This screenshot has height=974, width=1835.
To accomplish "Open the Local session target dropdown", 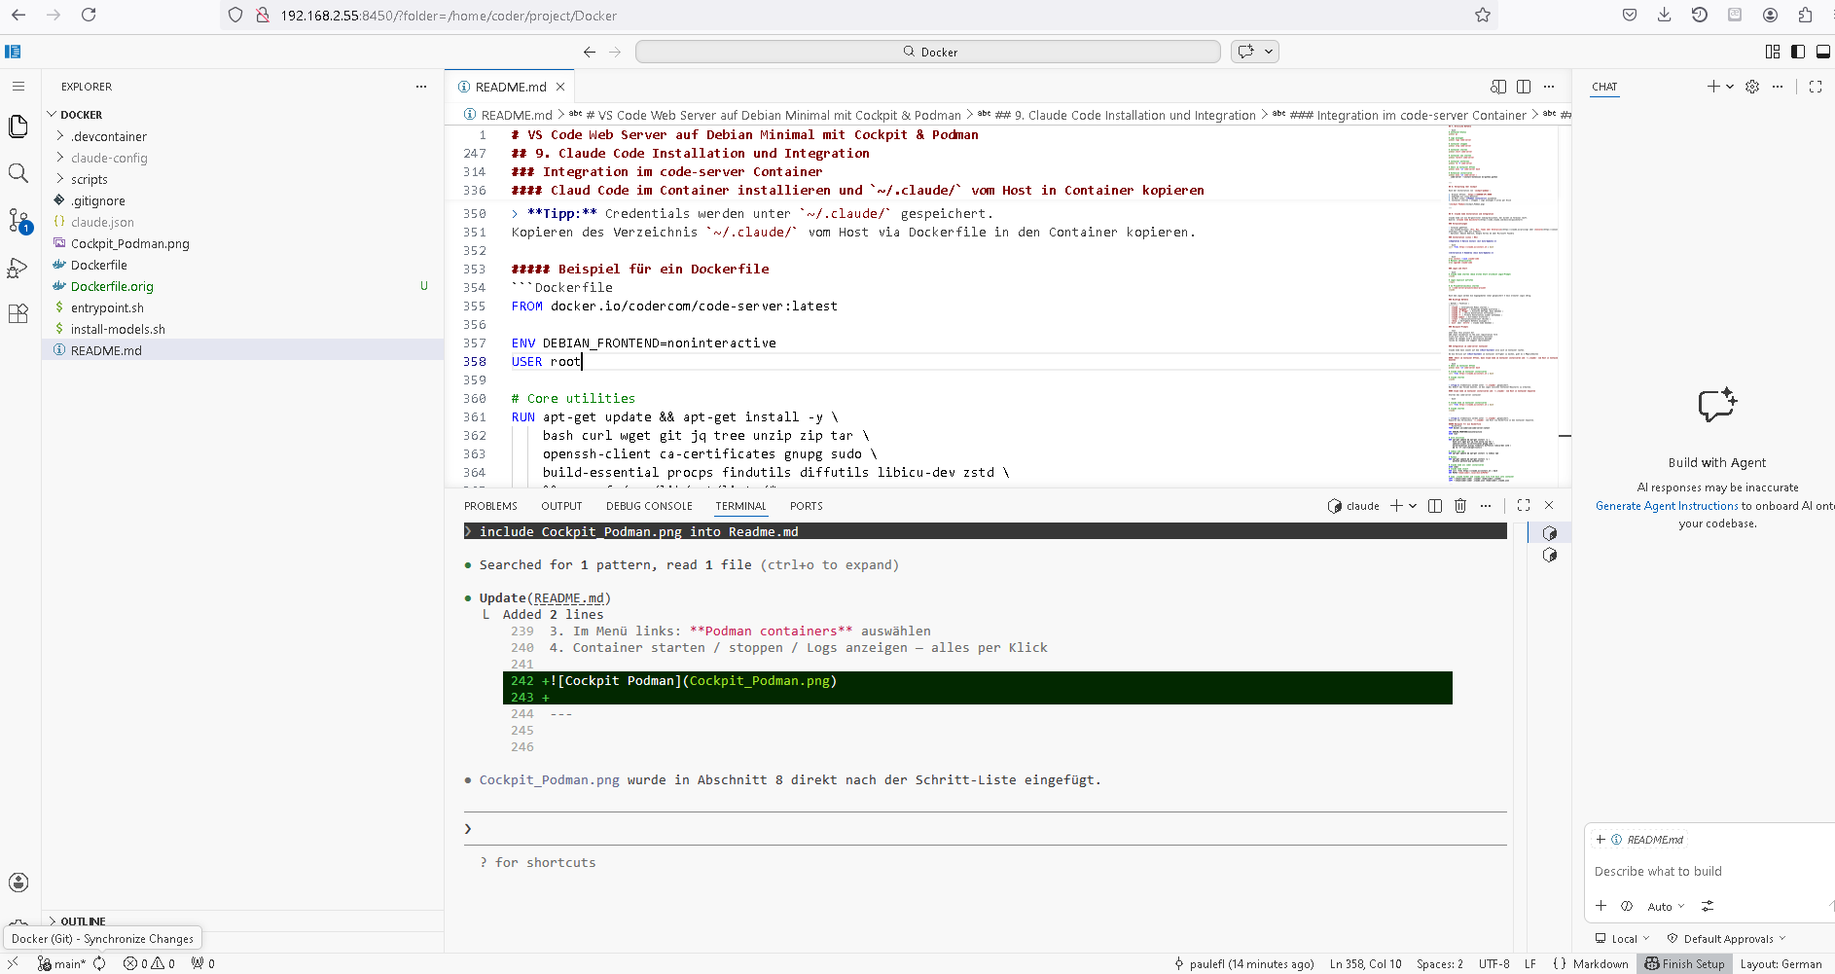I will [x=1623, y=938].
